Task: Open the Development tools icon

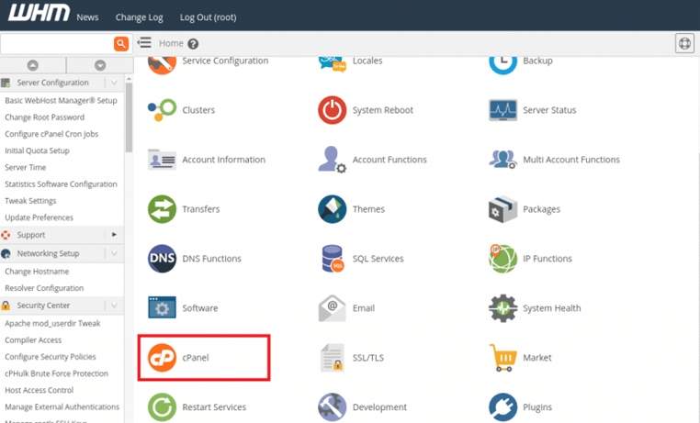Action: click(x=333, y=407)
